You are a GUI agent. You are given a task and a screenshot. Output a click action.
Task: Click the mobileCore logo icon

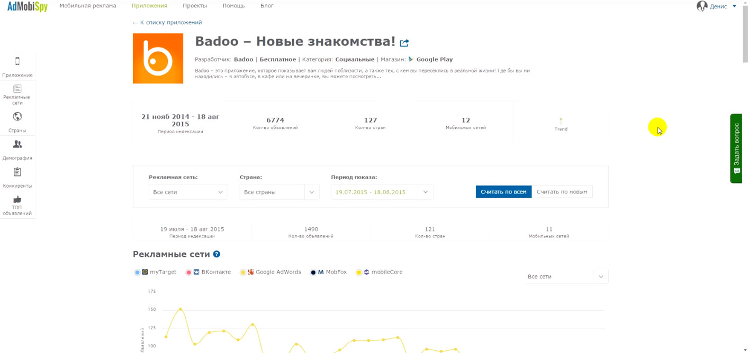tap(366, 272)
